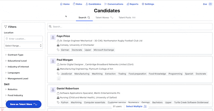
Task: Click the candidate Search text box
Action: (x=128, y=27)
